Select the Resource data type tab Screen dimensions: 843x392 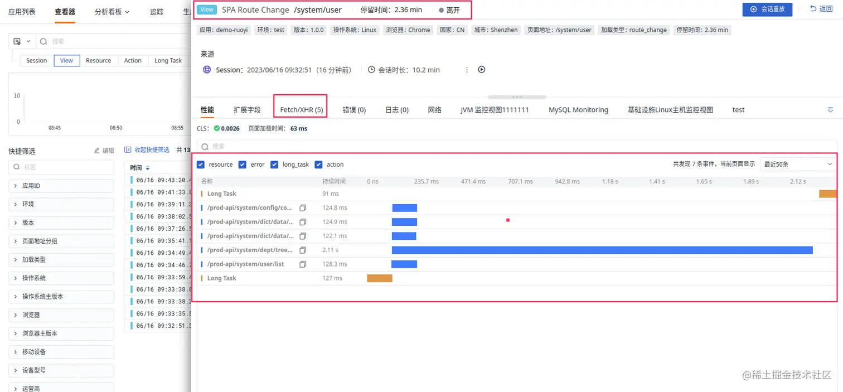pos(99,60)
